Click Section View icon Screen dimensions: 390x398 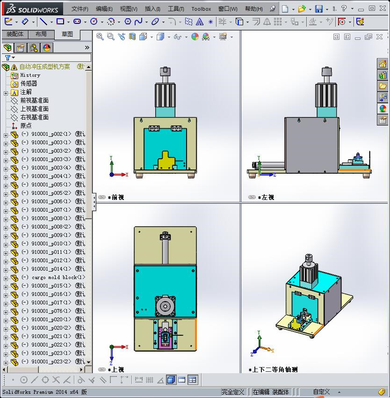[x=132, y=37]
